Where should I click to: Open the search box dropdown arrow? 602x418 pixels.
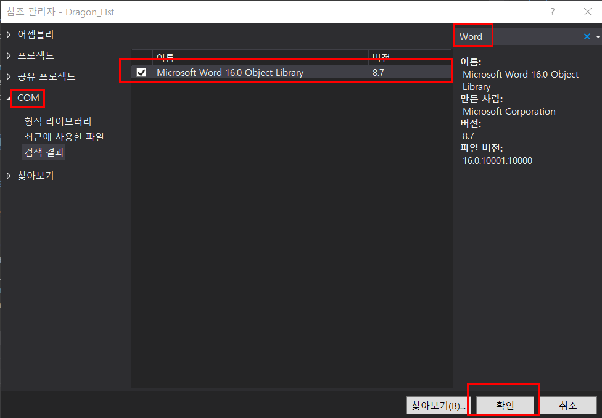pos(598,37)
